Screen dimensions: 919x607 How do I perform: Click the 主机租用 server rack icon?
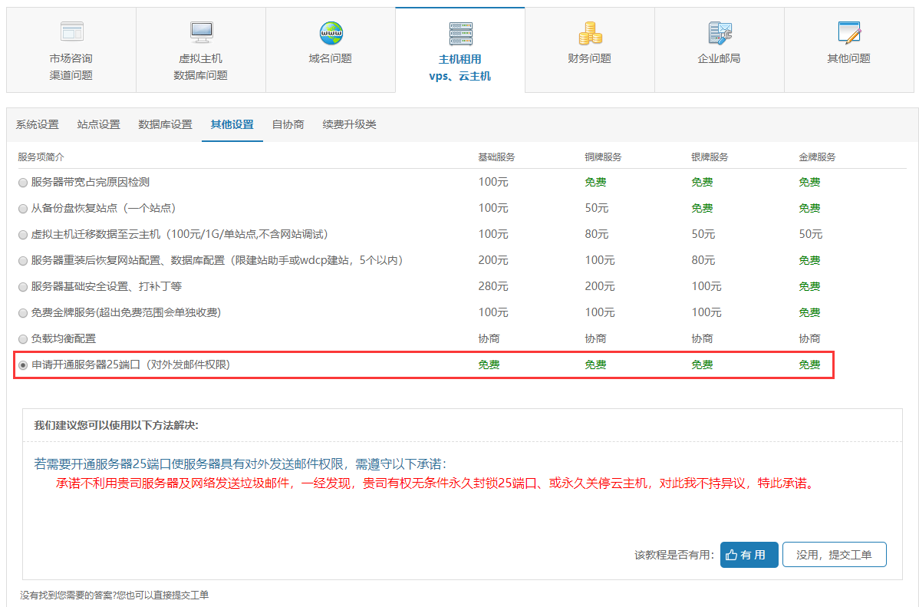coord(460,33)
